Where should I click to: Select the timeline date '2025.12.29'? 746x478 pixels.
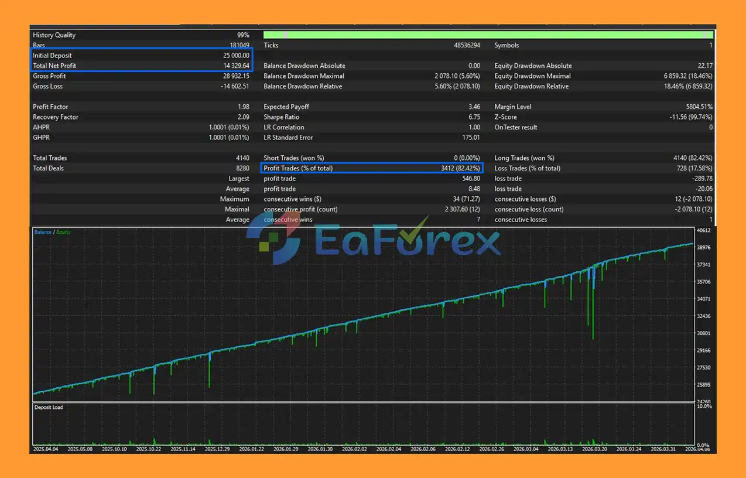(x=218, y=450)
